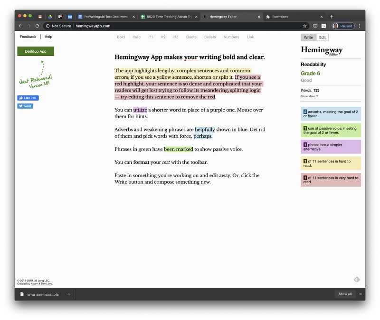Open the Help link
This screenshot has height=320, width=380.
tap(48, 37)
